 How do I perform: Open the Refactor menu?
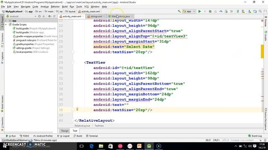(55, 7)
